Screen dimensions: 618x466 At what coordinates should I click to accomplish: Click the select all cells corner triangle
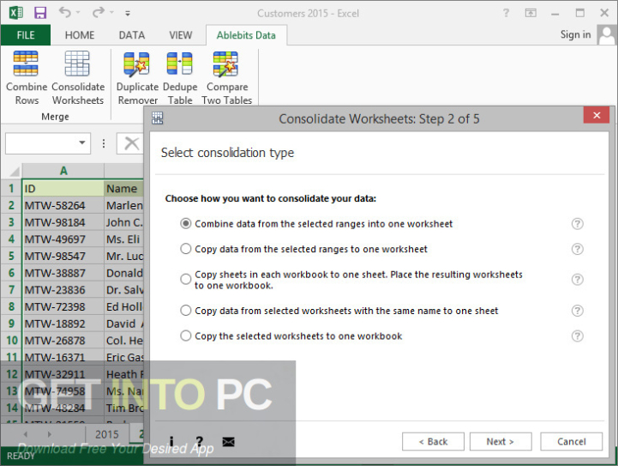point(15,172)
